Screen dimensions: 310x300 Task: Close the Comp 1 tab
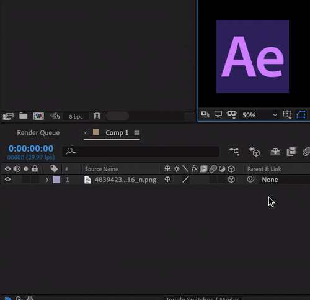[86, 133]
